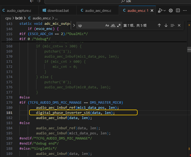Open the audio_aec_dms.c tab
This screenshot has height=157, width=191.
[96, 11]
